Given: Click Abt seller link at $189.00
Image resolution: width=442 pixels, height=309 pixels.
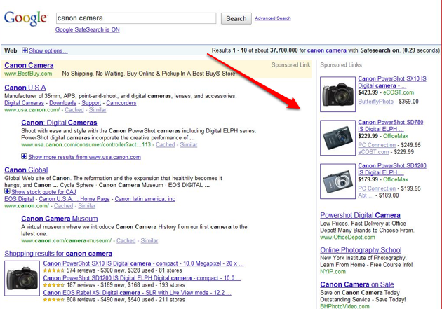Looking at the screenshot, I should pos(366,195).
